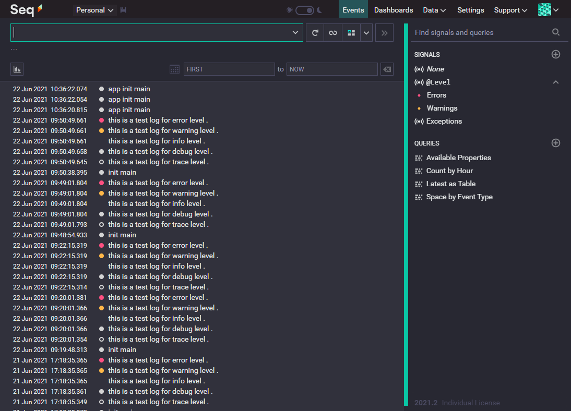Viewport: 571px width, 411px height.
Task: Click the search icon in signals pane
Action: [556, 32]
